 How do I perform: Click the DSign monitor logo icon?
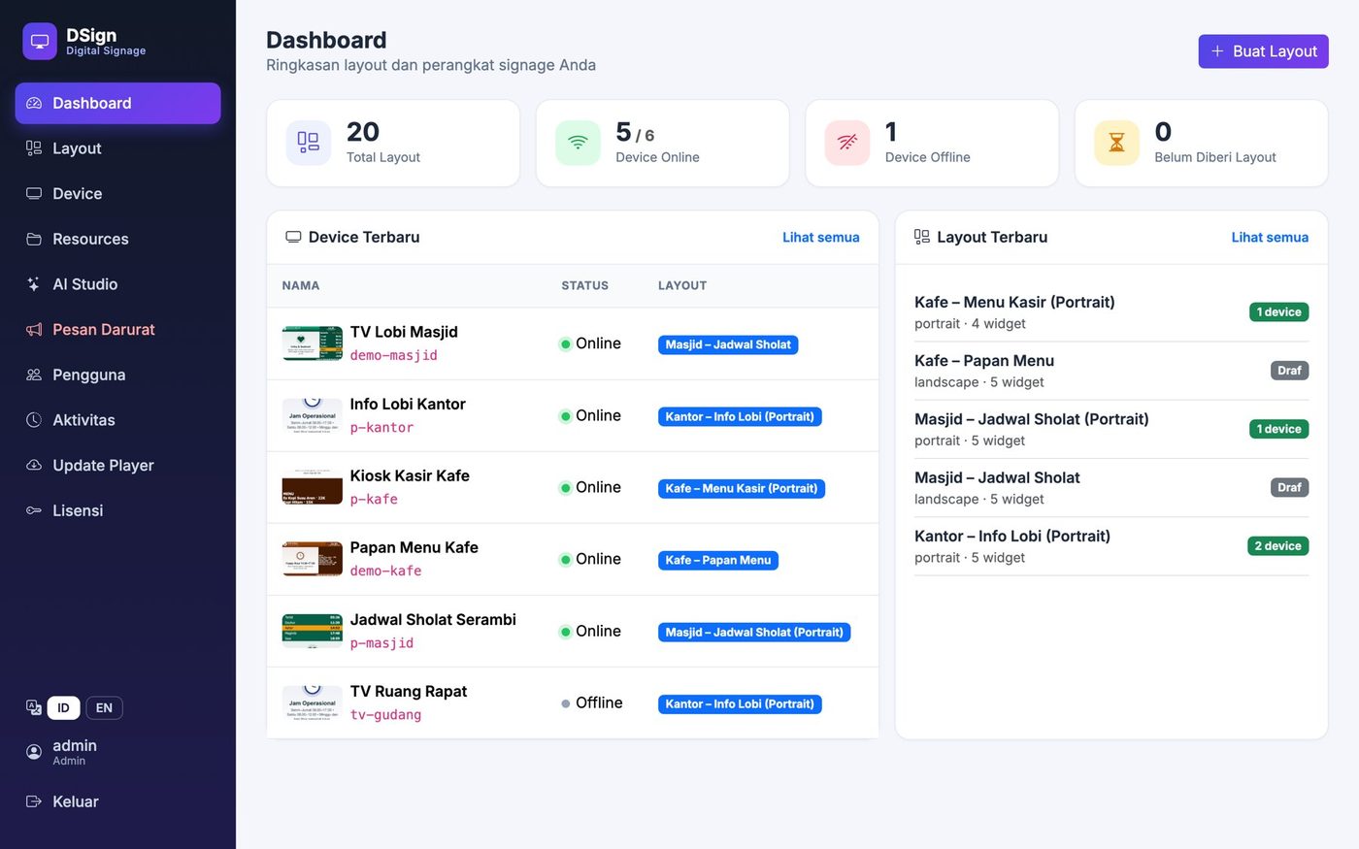[40, 42]
